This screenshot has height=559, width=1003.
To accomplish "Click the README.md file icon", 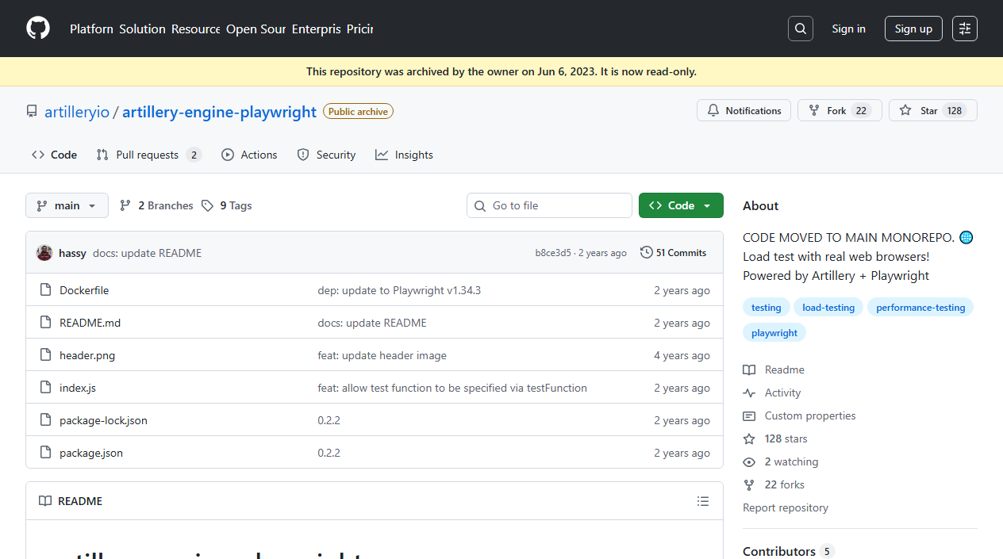I will coord(45,323).
